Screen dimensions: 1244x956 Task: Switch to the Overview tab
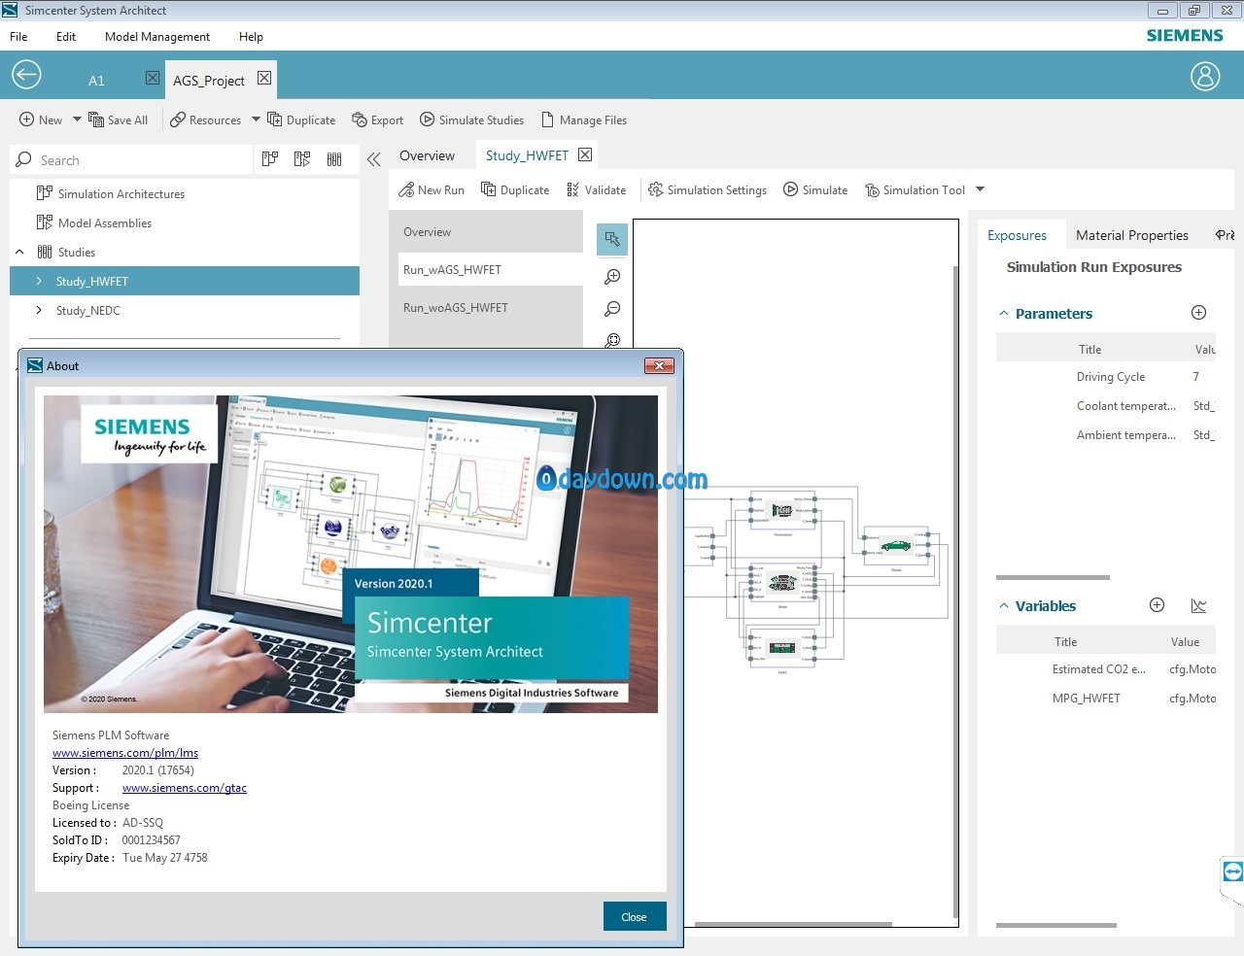(427, 155)
